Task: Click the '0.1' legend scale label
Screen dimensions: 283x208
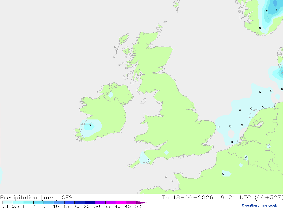Action: click(5, 206)
